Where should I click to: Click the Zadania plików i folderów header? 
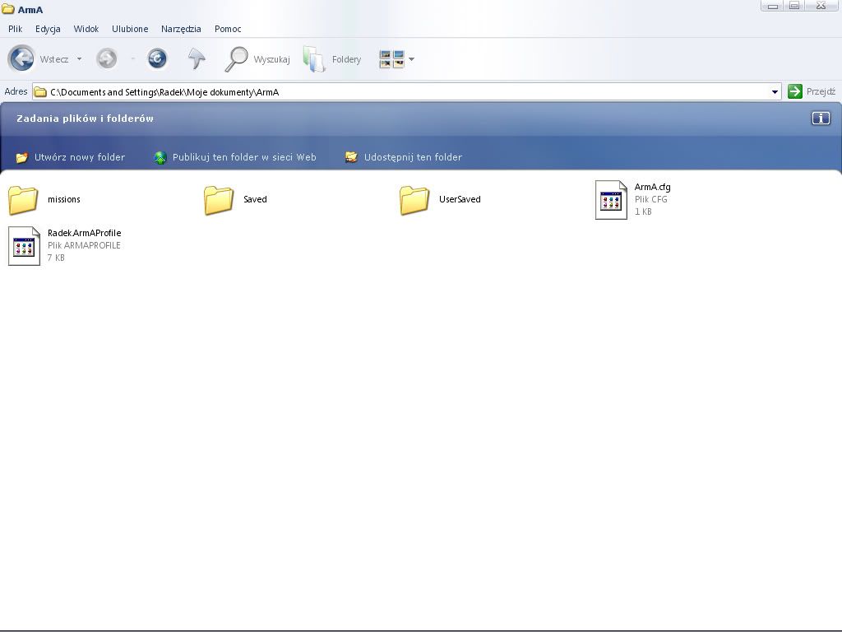[x=85, y=118]
